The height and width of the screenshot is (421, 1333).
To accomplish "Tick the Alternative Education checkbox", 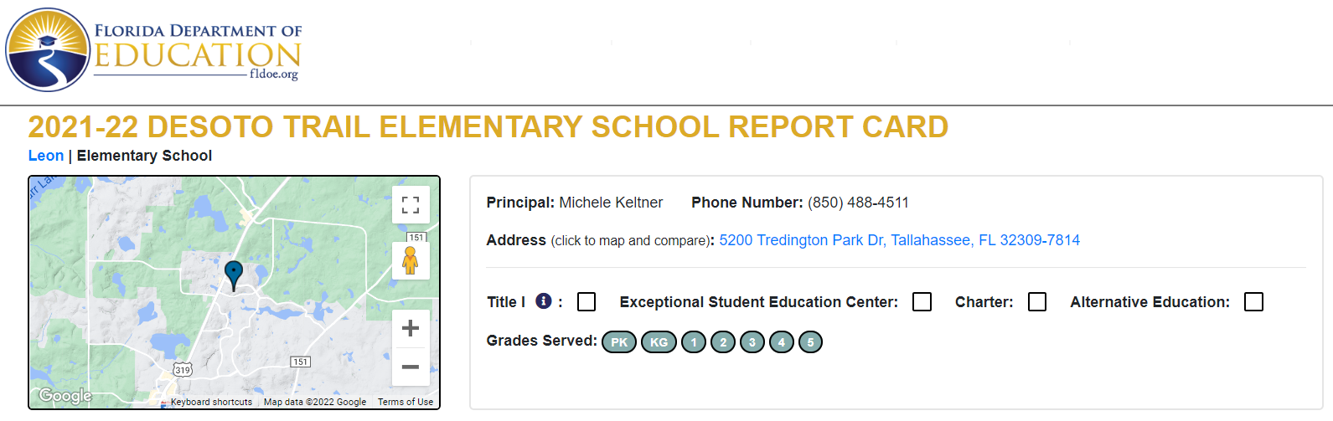I will click(x=1253, y=302).
